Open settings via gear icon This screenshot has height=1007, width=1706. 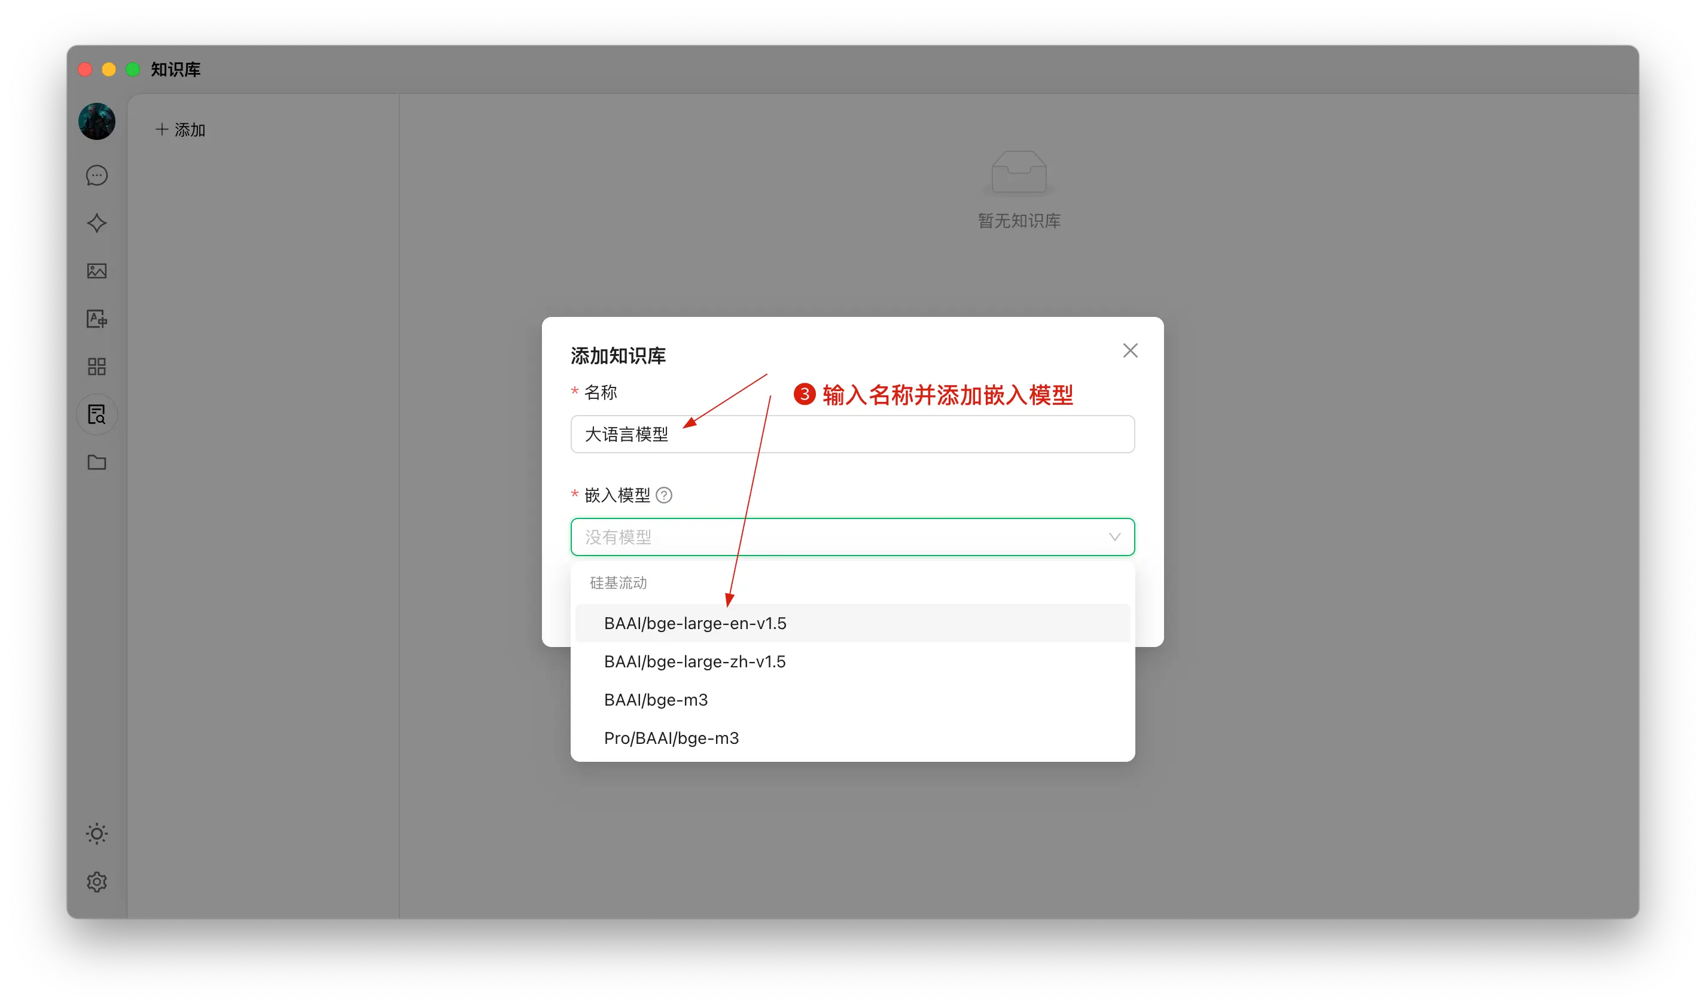click(x=97, y=881)
